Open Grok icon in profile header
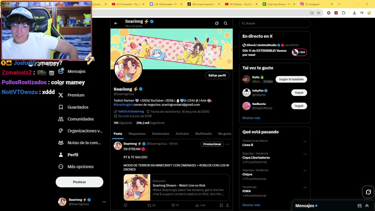 pyautogui.click(x=217, y=23)
